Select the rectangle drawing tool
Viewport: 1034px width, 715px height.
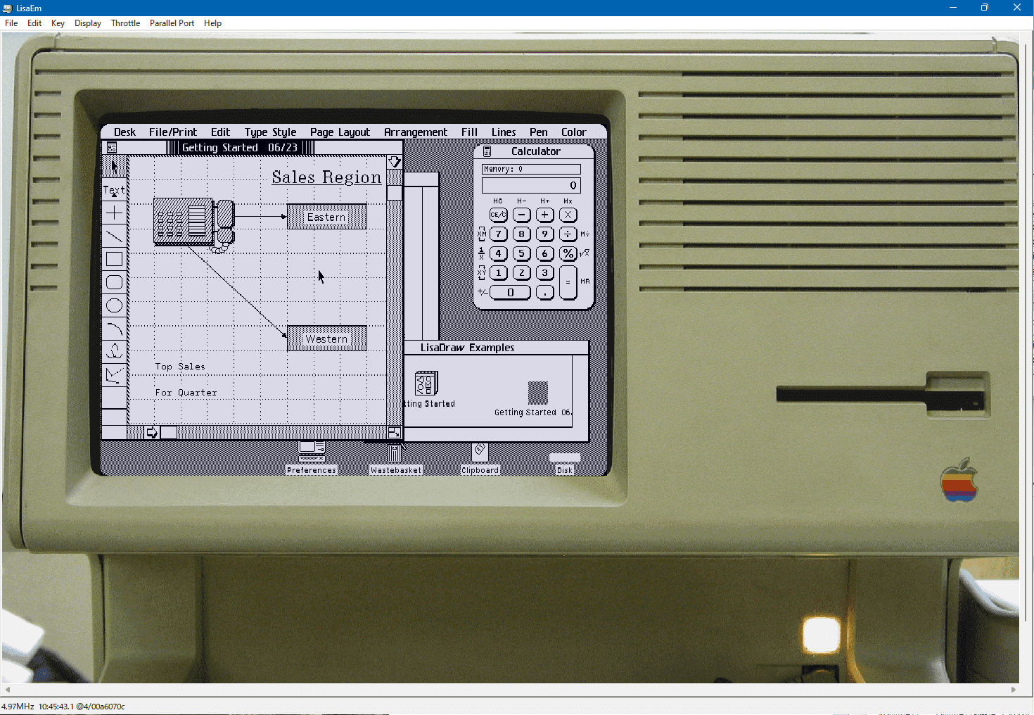[114, 259]
